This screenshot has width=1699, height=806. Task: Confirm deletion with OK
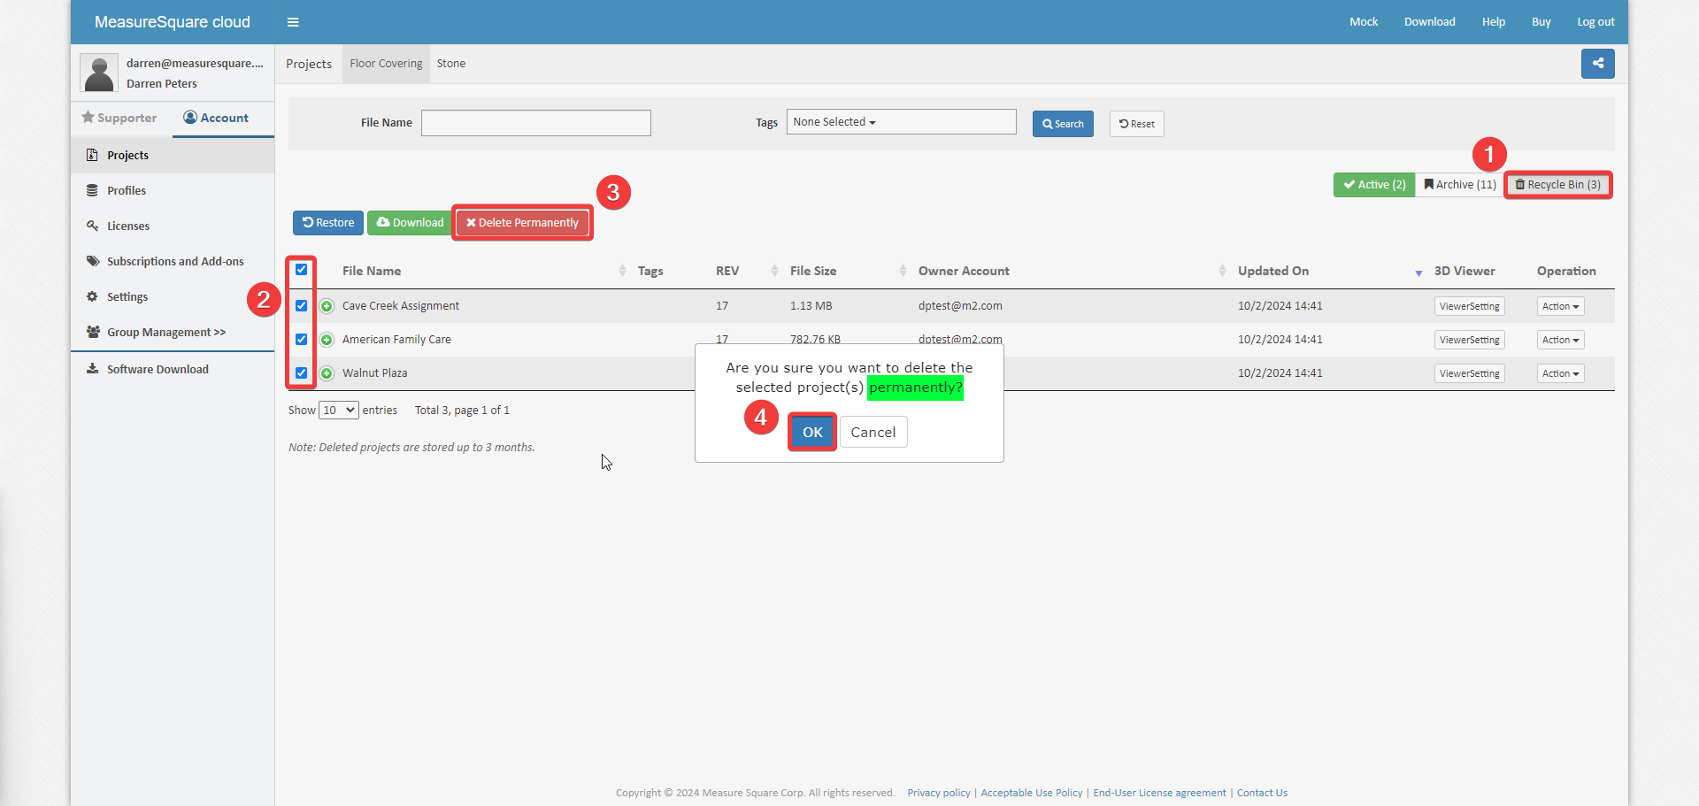(x=812, y=433)
